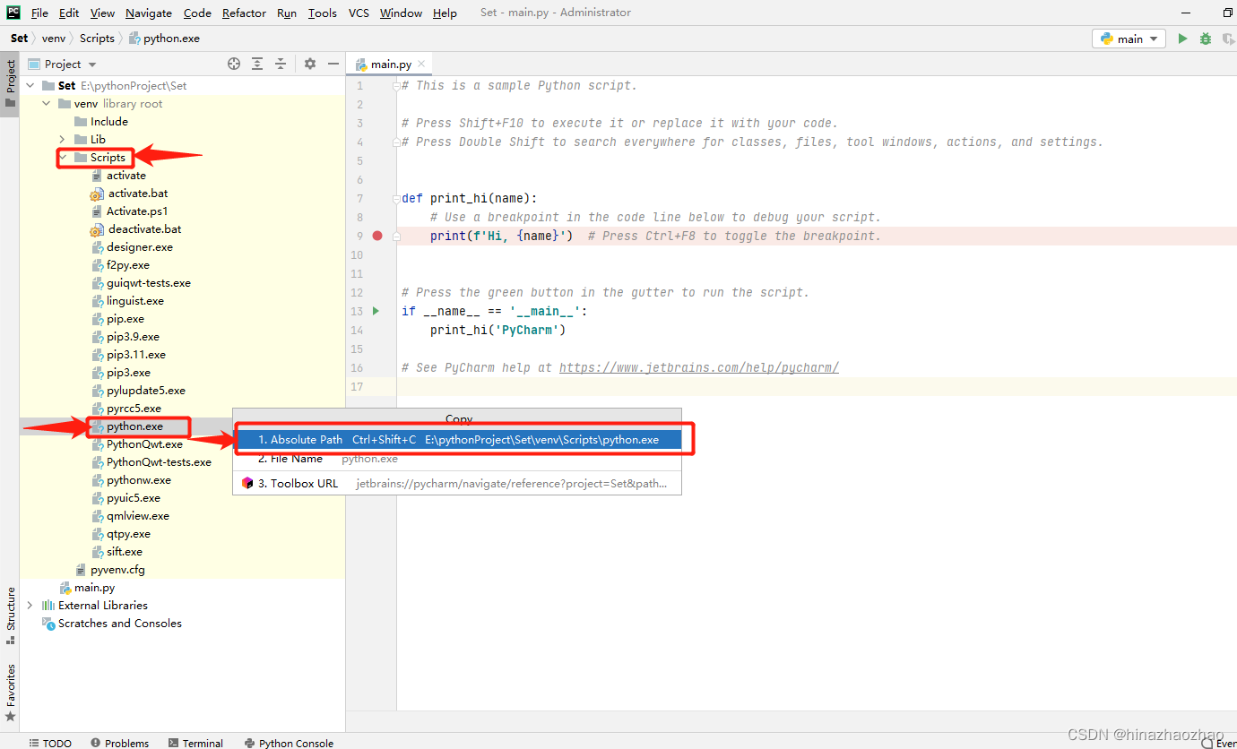
Task: Open the File menu
Action: click(x=39, y=13)
